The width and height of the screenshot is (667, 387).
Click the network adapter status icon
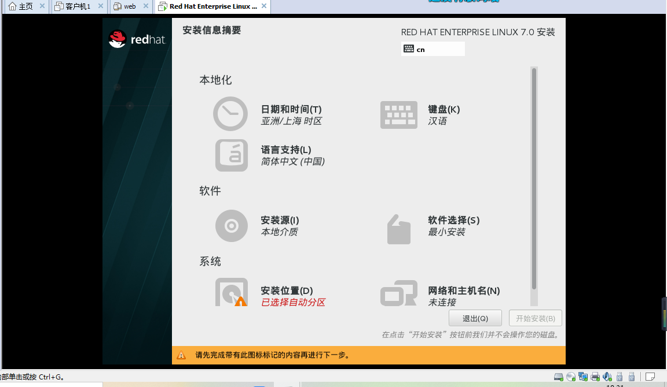(583, 377)
